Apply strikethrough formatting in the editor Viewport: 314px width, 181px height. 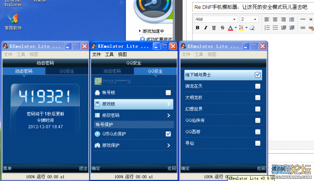222,28
